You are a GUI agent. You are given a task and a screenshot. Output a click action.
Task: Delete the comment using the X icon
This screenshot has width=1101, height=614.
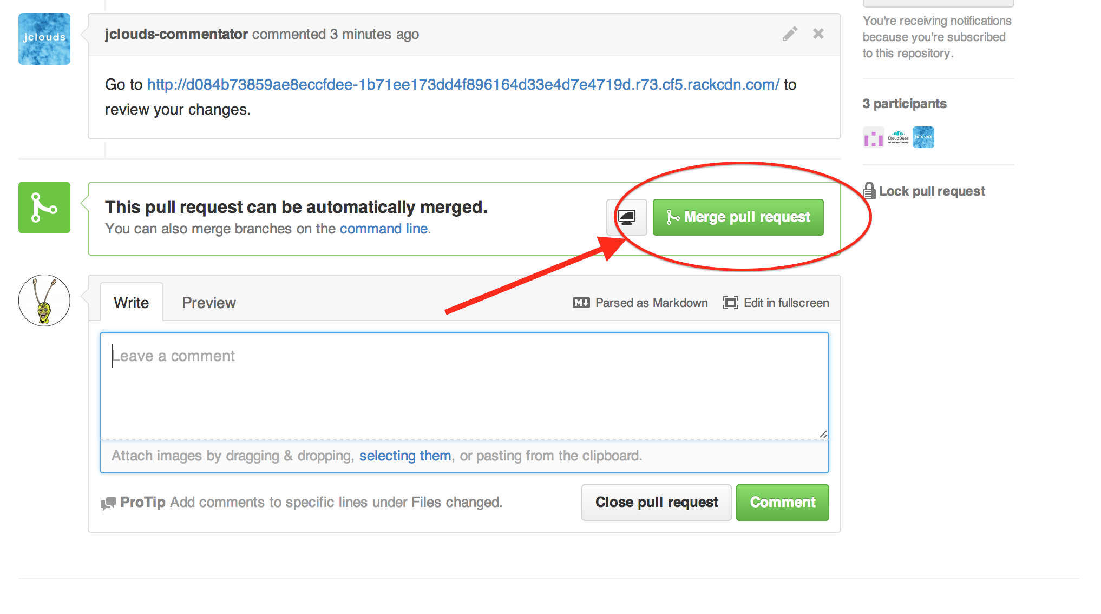(818, 34)
